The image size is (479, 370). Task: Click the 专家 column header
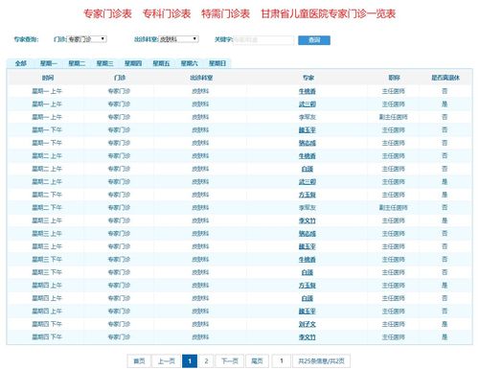pos(308,78)
